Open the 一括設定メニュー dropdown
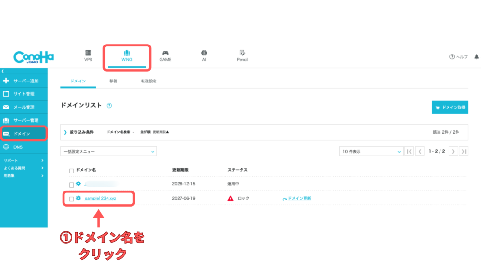The width and height of the screenshot is (485, 273). click(x=108, y=151)
